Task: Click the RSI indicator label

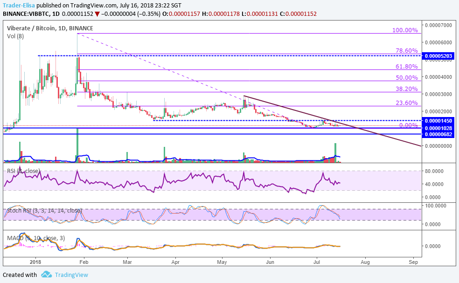Action: tap(23, 171)
